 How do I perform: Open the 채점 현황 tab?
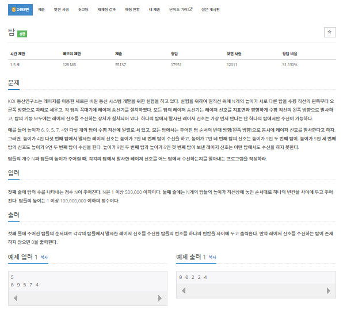point(132,10)
